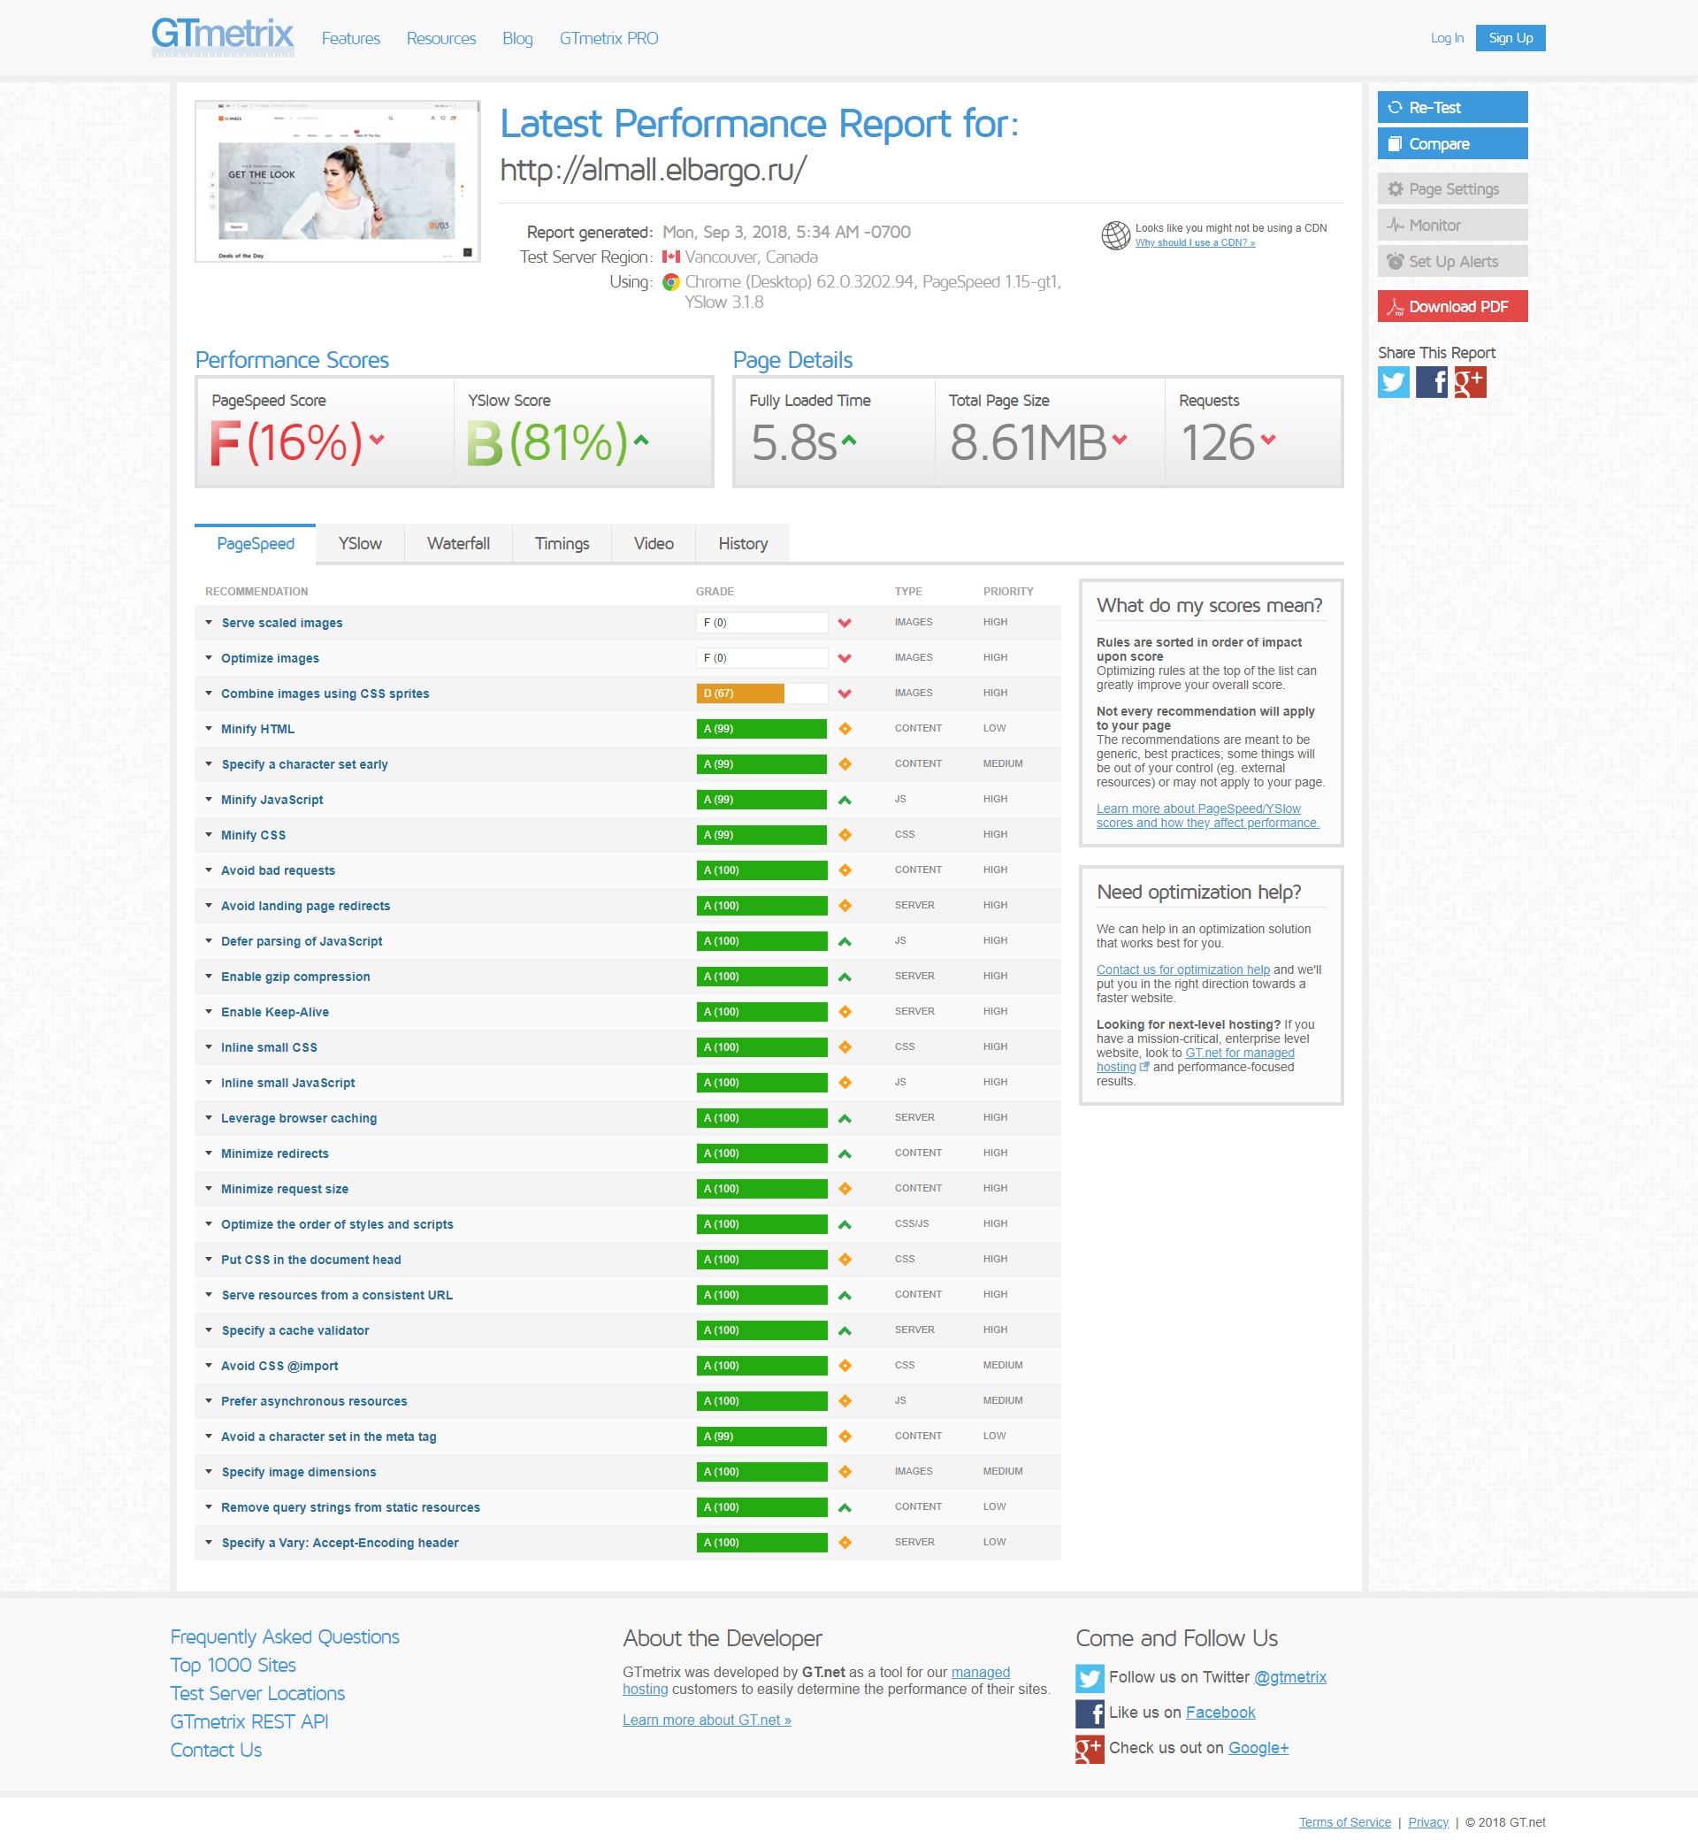Open Why should I use a CDN link
This screenshot has width=1698, height=1847.
pyautogui.click(x=1195, y=242)
